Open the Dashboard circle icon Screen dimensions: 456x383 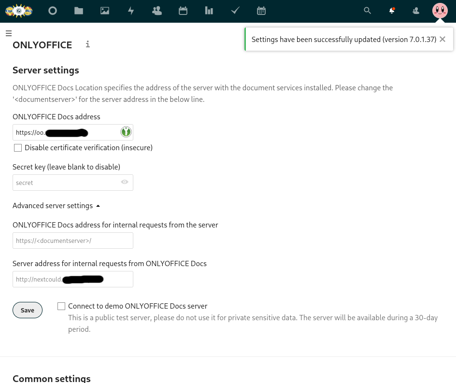(x=53, y=11)
